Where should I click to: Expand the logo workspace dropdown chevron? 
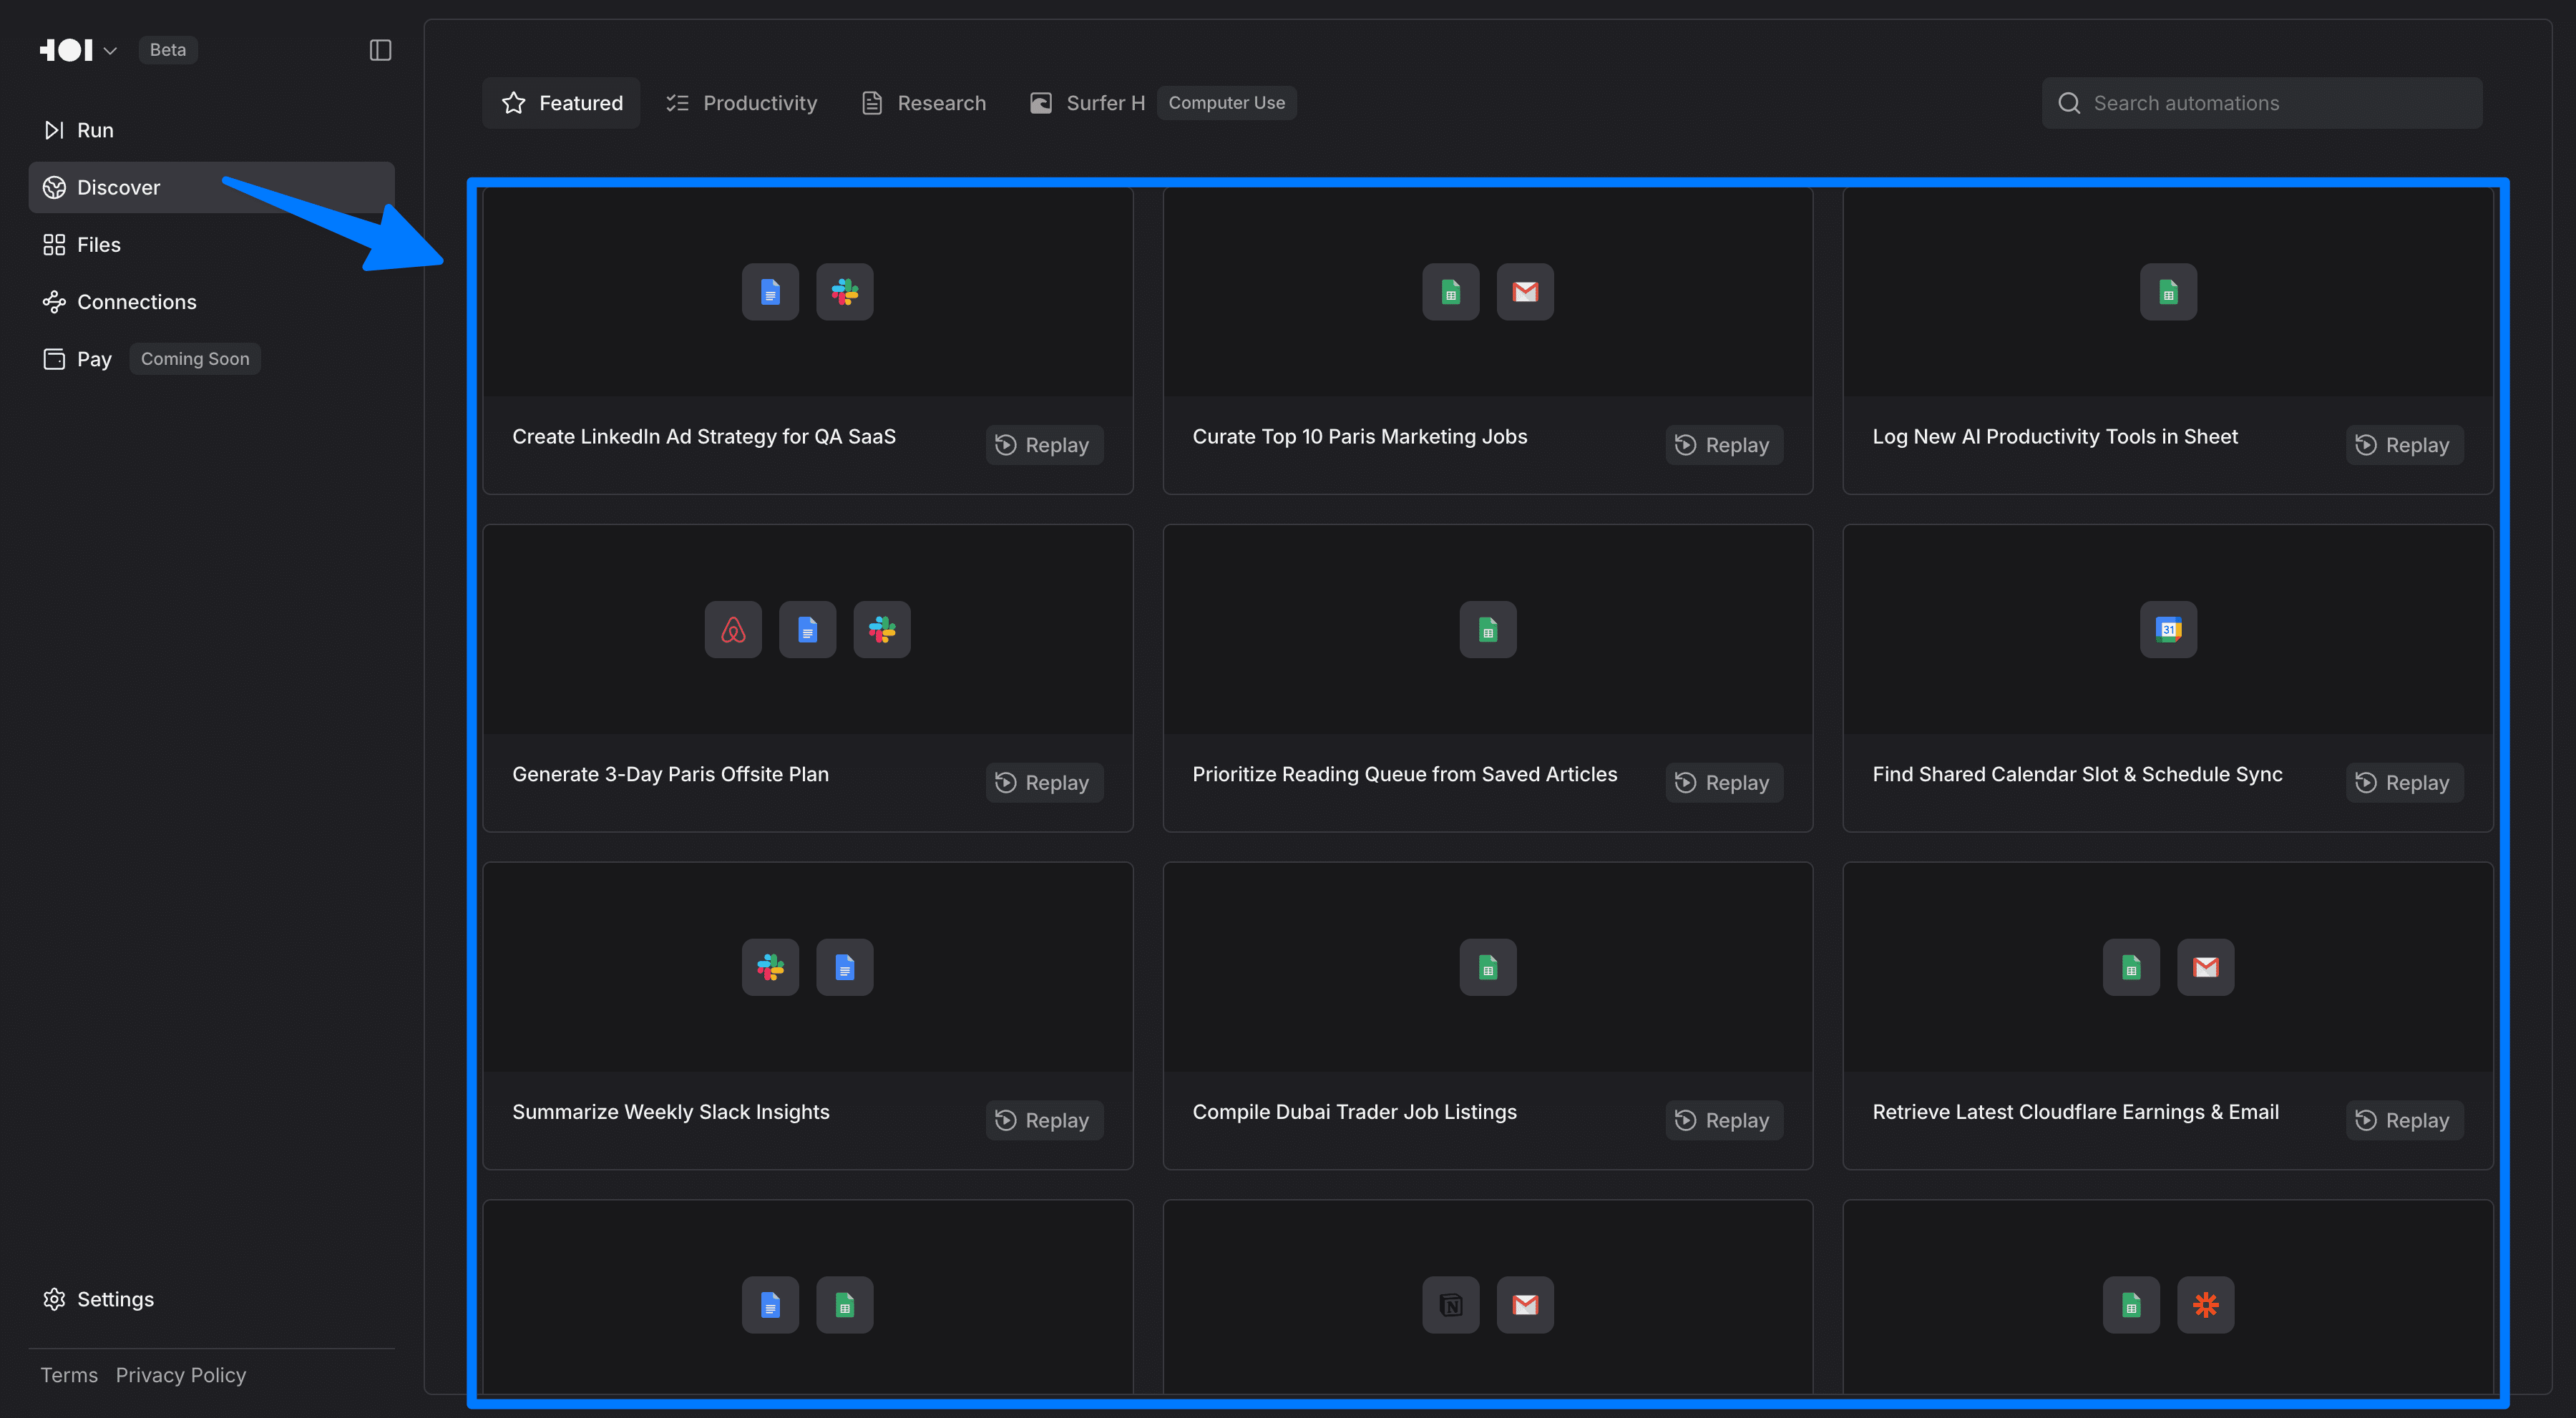coord(110,51)
